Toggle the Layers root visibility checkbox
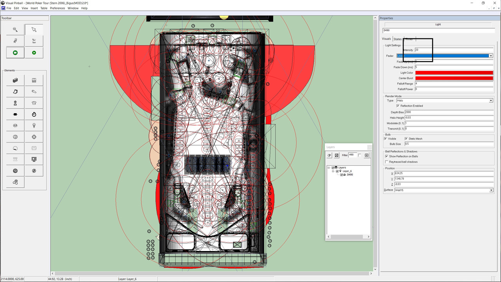Screen dimensions: 501x282 pos(333,168)
